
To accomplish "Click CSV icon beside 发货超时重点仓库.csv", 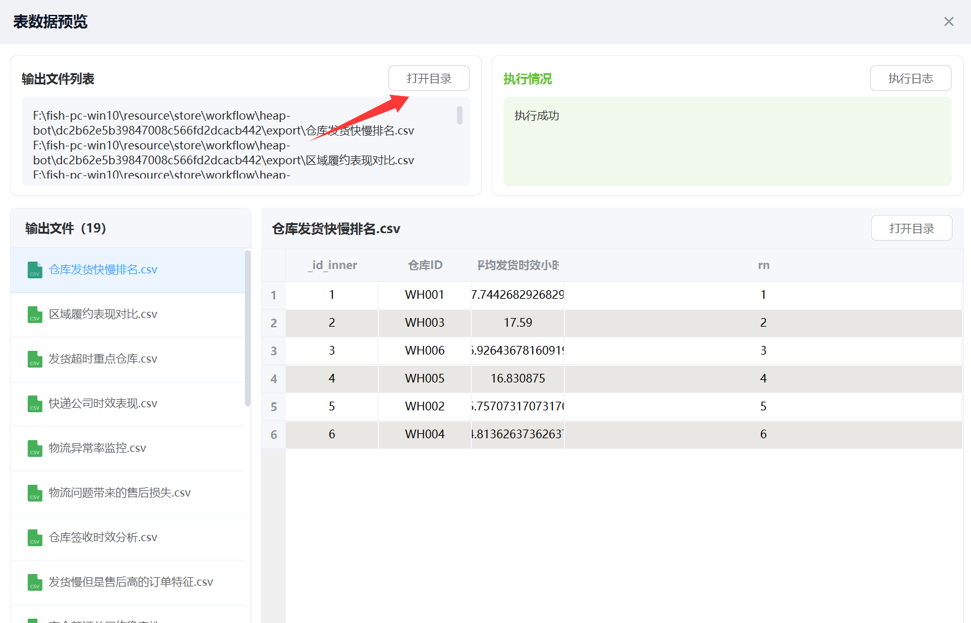I will (x=35, y=359).
